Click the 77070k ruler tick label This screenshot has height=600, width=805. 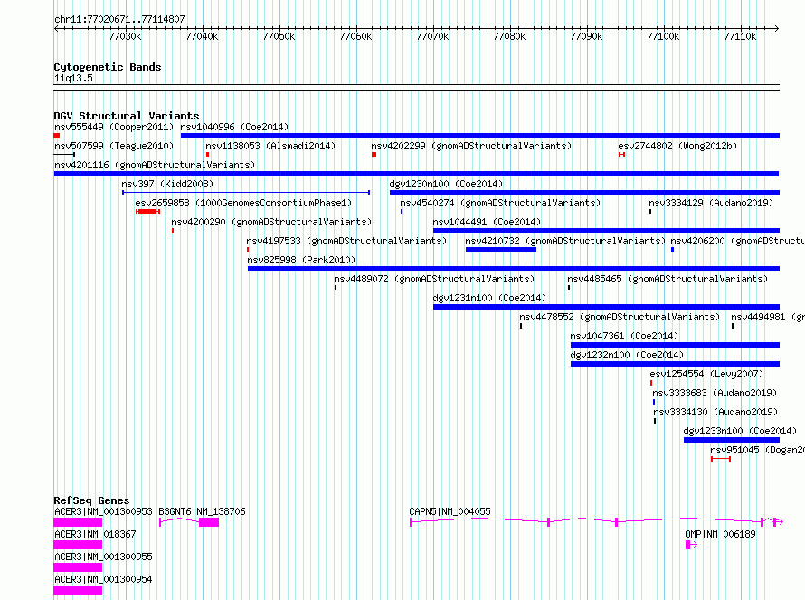[x=432, y=36]
